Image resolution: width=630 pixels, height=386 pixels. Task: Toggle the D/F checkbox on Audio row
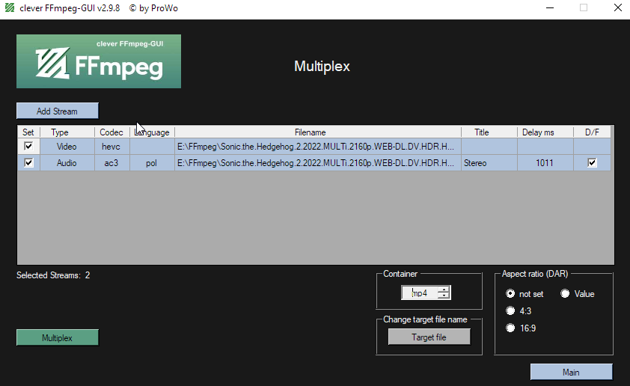coord(592,162)
